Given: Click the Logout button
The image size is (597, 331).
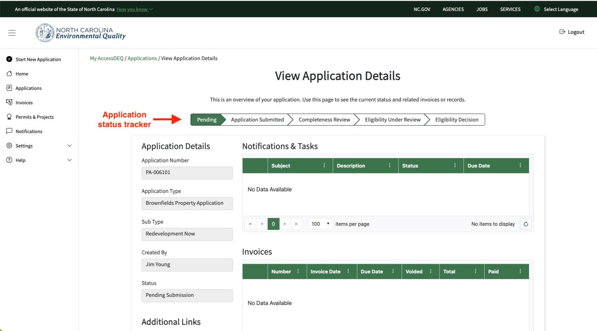Looking at the screenshot, I should [572, 32].
